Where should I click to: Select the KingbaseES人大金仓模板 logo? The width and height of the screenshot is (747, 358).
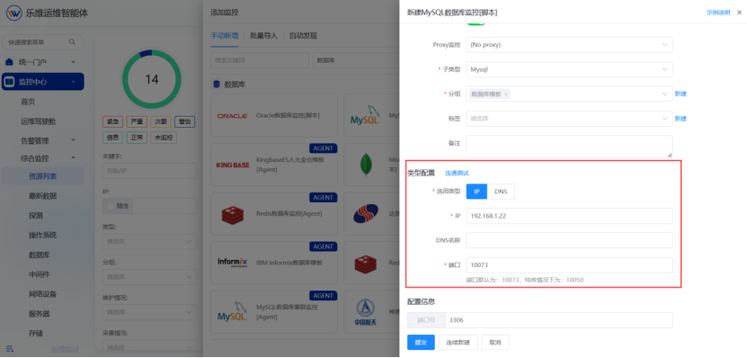[233, 165]
